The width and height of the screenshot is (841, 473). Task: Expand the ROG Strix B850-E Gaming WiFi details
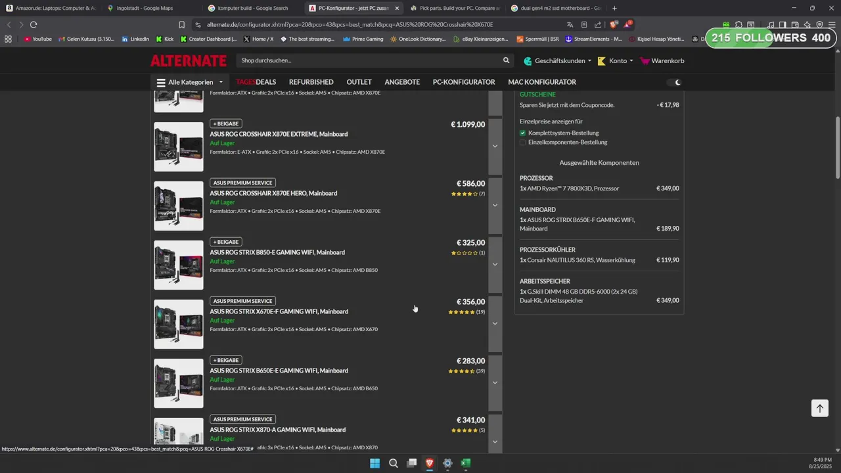[x=495, y=264]
